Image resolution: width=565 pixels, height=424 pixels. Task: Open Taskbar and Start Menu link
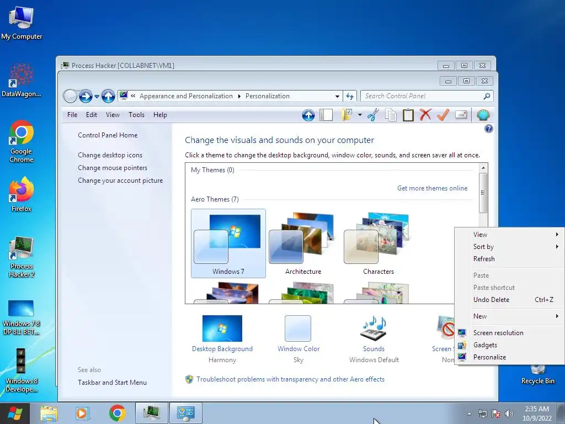[x=112, y=383]
